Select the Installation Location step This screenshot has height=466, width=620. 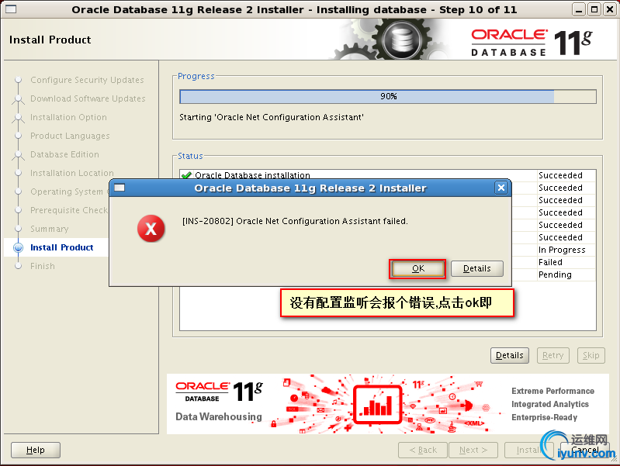[71, 173]
